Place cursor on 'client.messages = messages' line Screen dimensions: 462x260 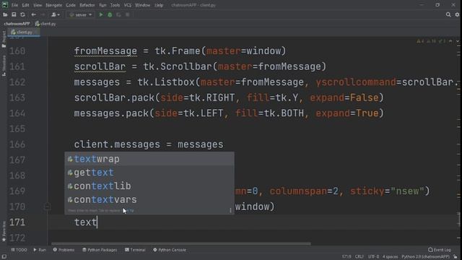click(149, 144)
